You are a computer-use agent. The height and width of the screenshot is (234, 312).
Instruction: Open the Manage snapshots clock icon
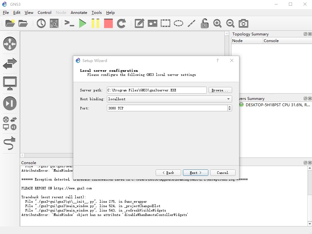pos(41,23)
